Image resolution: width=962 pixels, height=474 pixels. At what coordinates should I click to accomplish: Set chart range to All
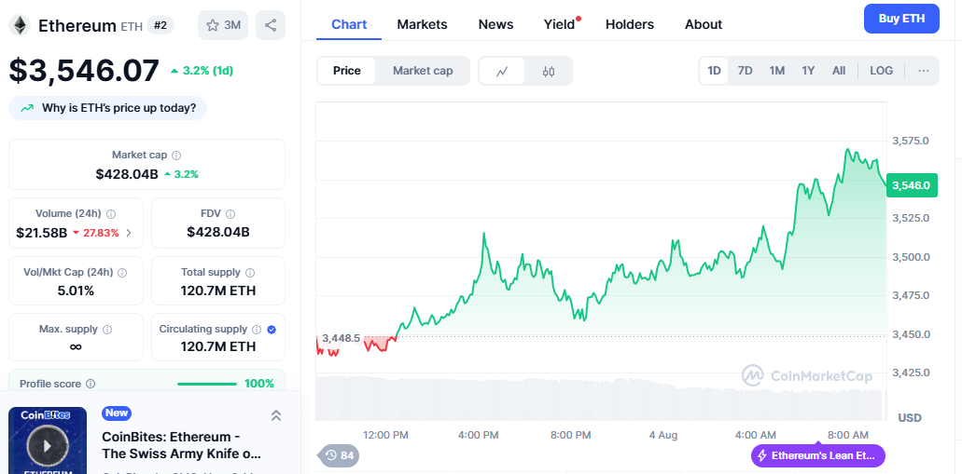tap(839, 71)
